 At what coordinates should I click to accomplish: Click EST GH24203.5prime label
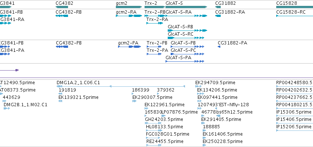(x=164, y=120)
